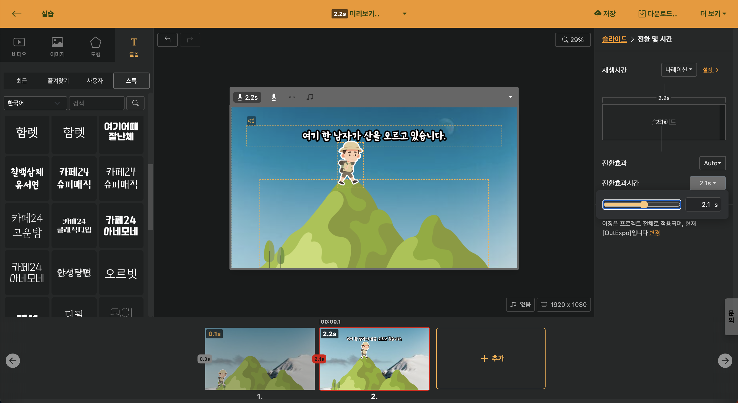Click the music note icon above the canvas
This screenshot has width=738, height=403.
pos(310,97)
